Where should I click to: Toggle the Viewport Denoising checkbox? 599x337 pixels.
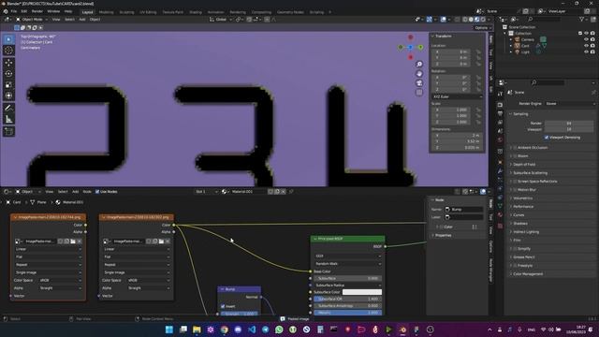click(547, 138)
